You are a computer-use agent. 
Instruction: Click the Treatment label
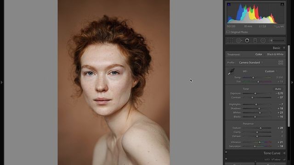click(x=234, y=55)
